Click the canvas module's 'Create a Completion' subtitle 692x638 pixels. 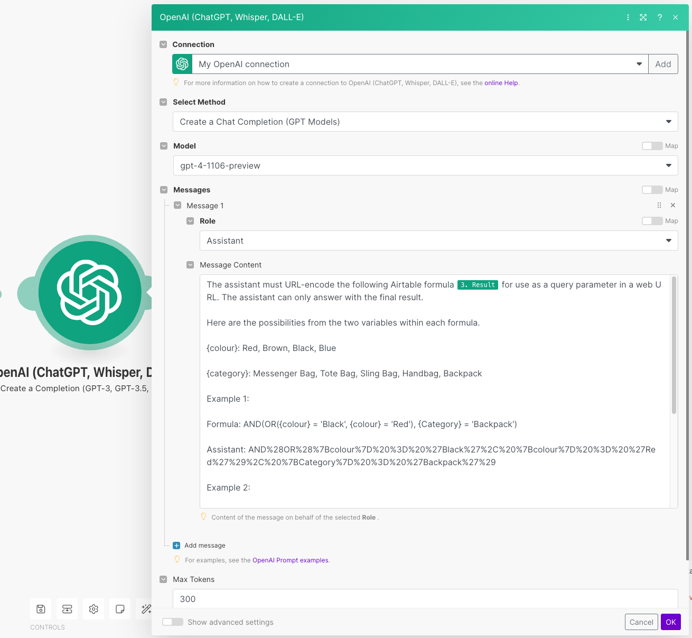click(x=74, y=389)
